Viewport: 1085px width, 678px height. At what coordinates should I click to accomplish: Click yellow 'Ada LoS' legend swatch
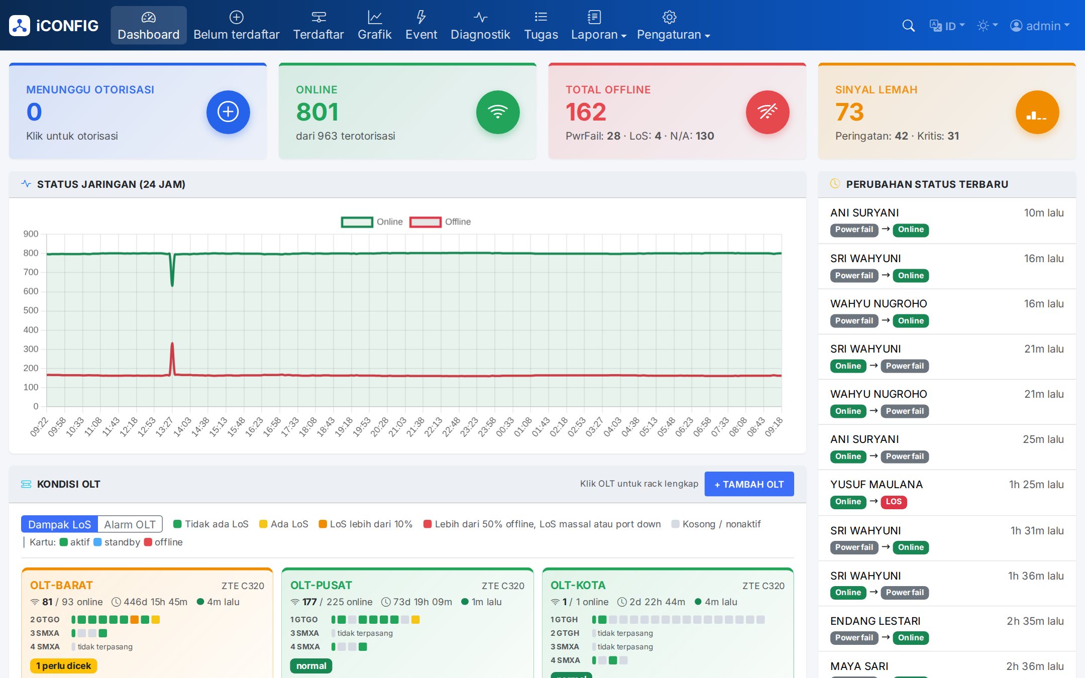pyautogui.click(x=263, y=524)
